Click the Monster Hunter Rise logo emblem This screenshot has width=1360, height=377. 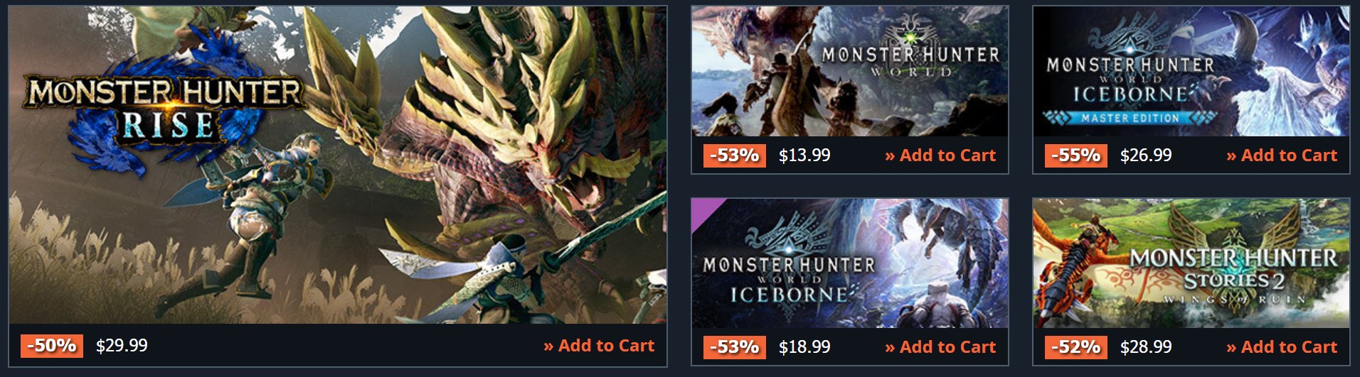point(165,106)
